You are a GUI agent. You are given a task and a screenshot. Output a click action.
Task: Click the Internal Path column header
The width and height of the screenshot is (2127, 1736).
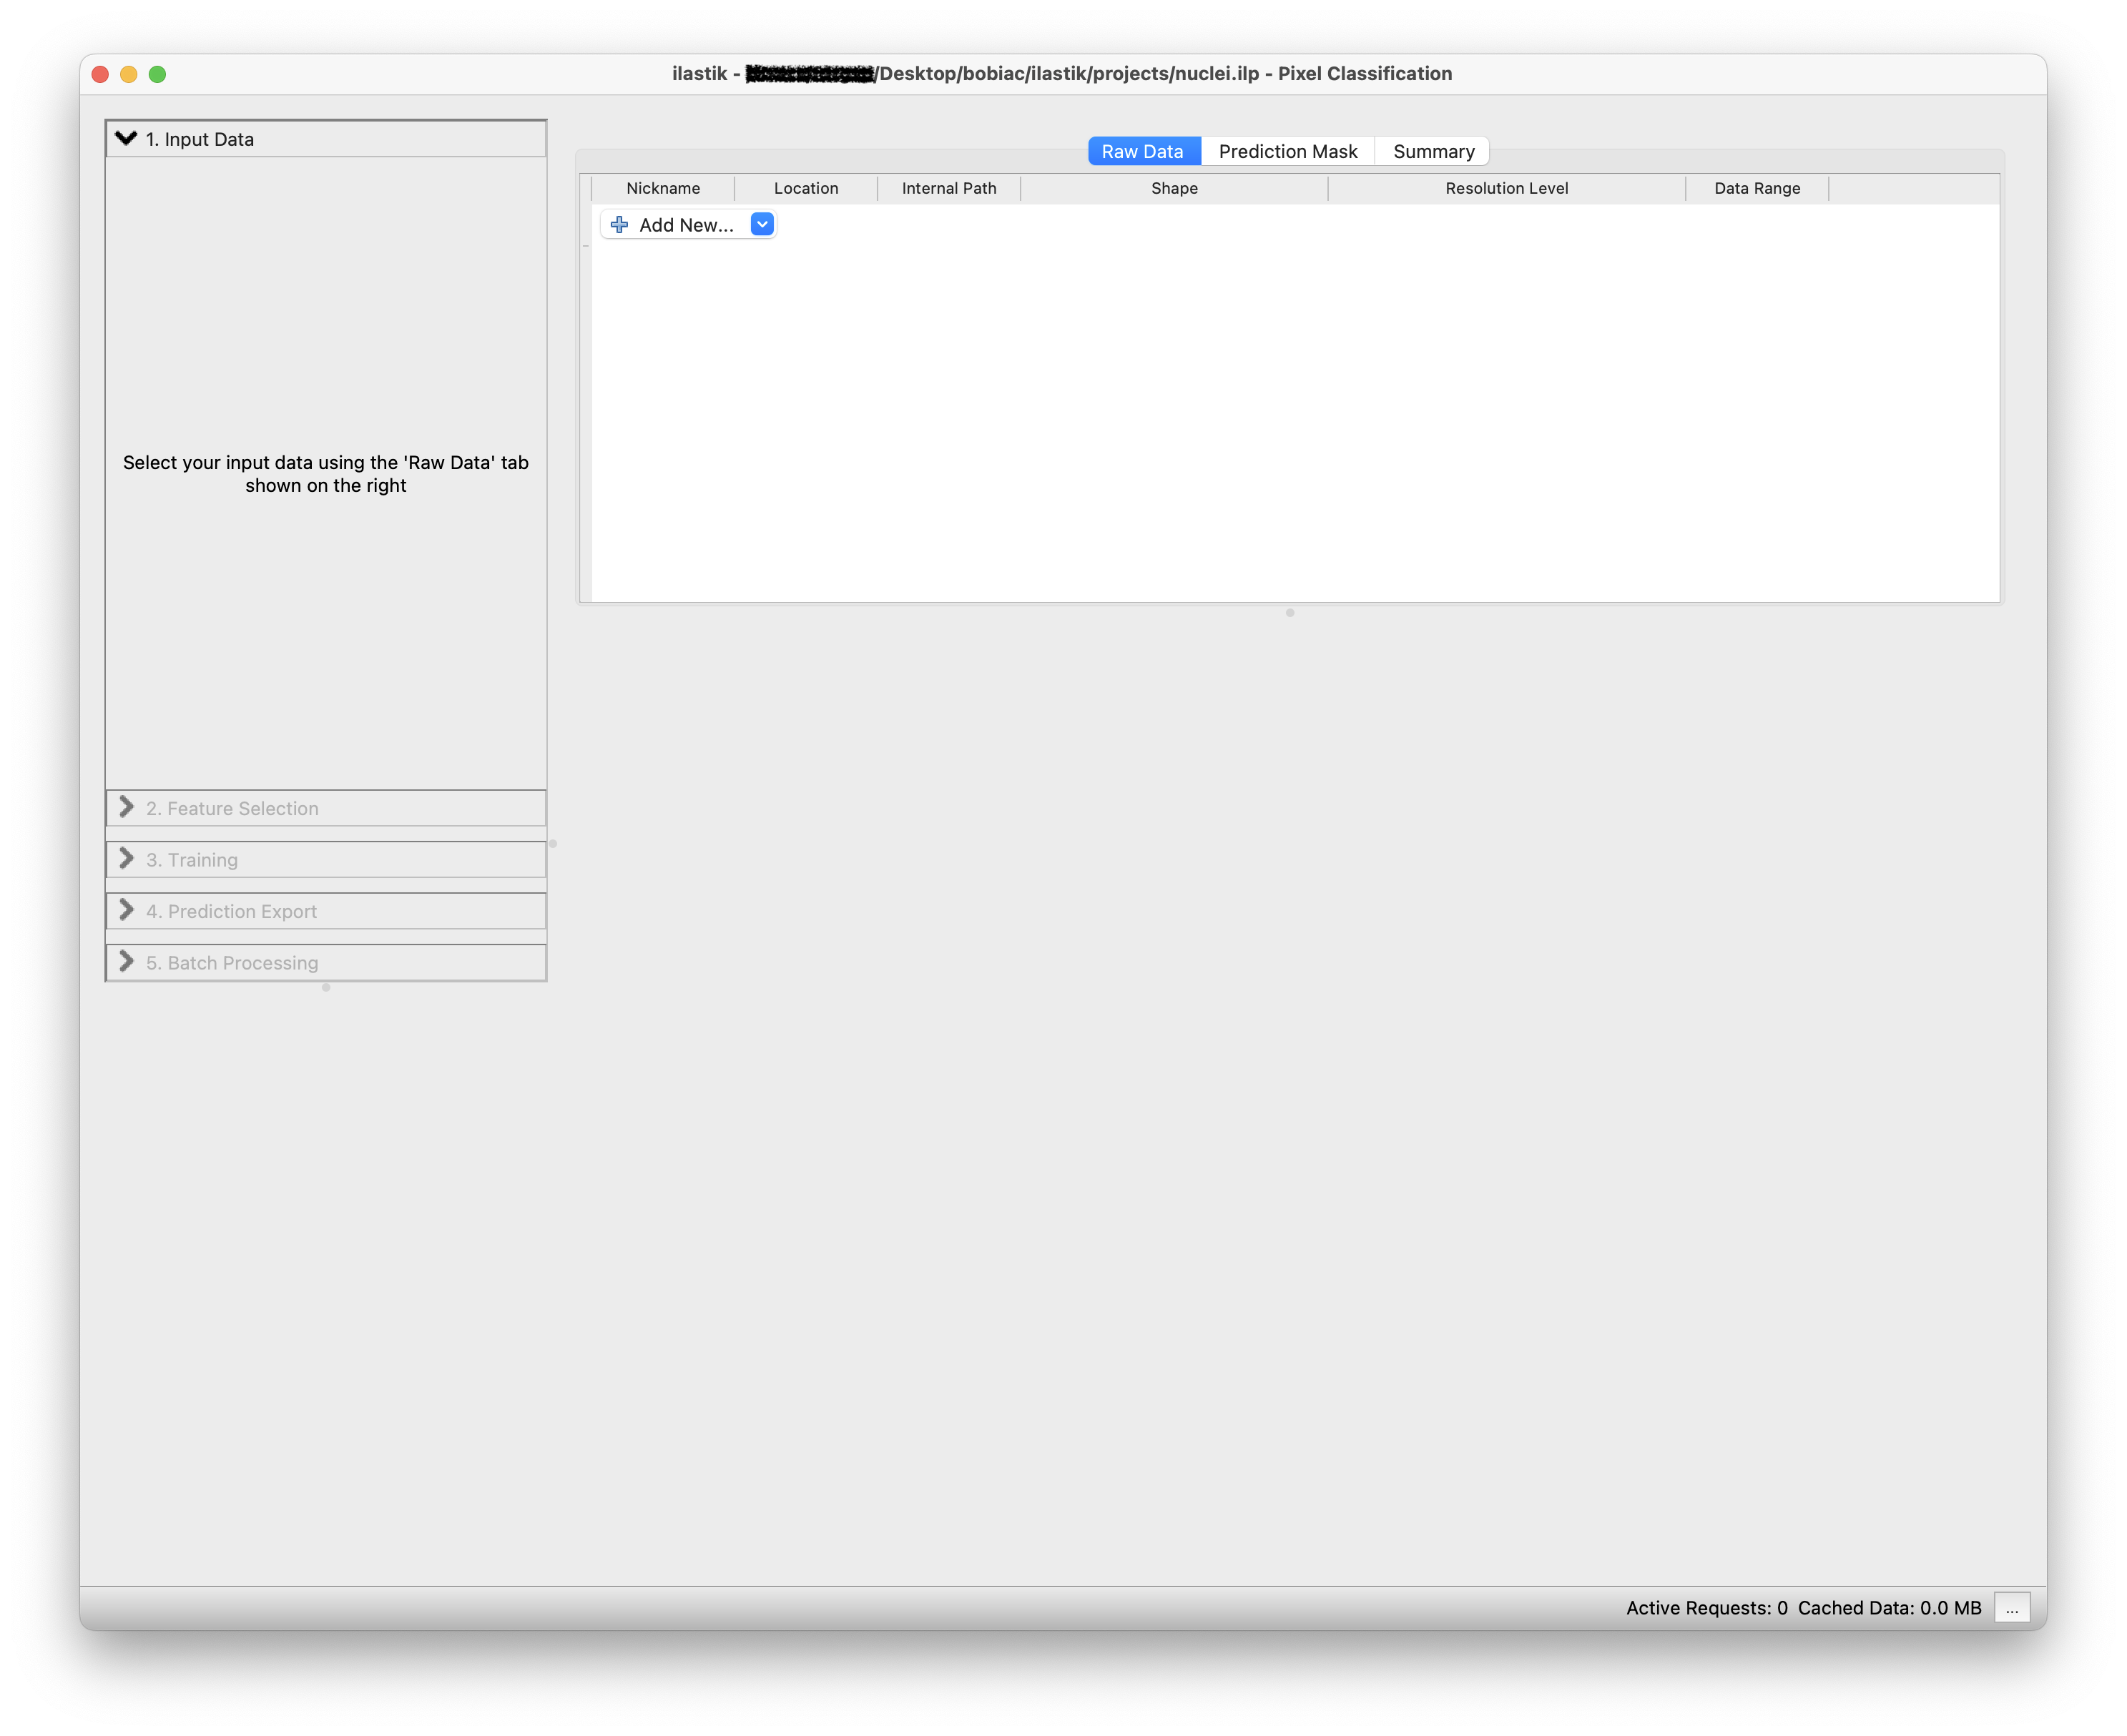tap(948, 188)
